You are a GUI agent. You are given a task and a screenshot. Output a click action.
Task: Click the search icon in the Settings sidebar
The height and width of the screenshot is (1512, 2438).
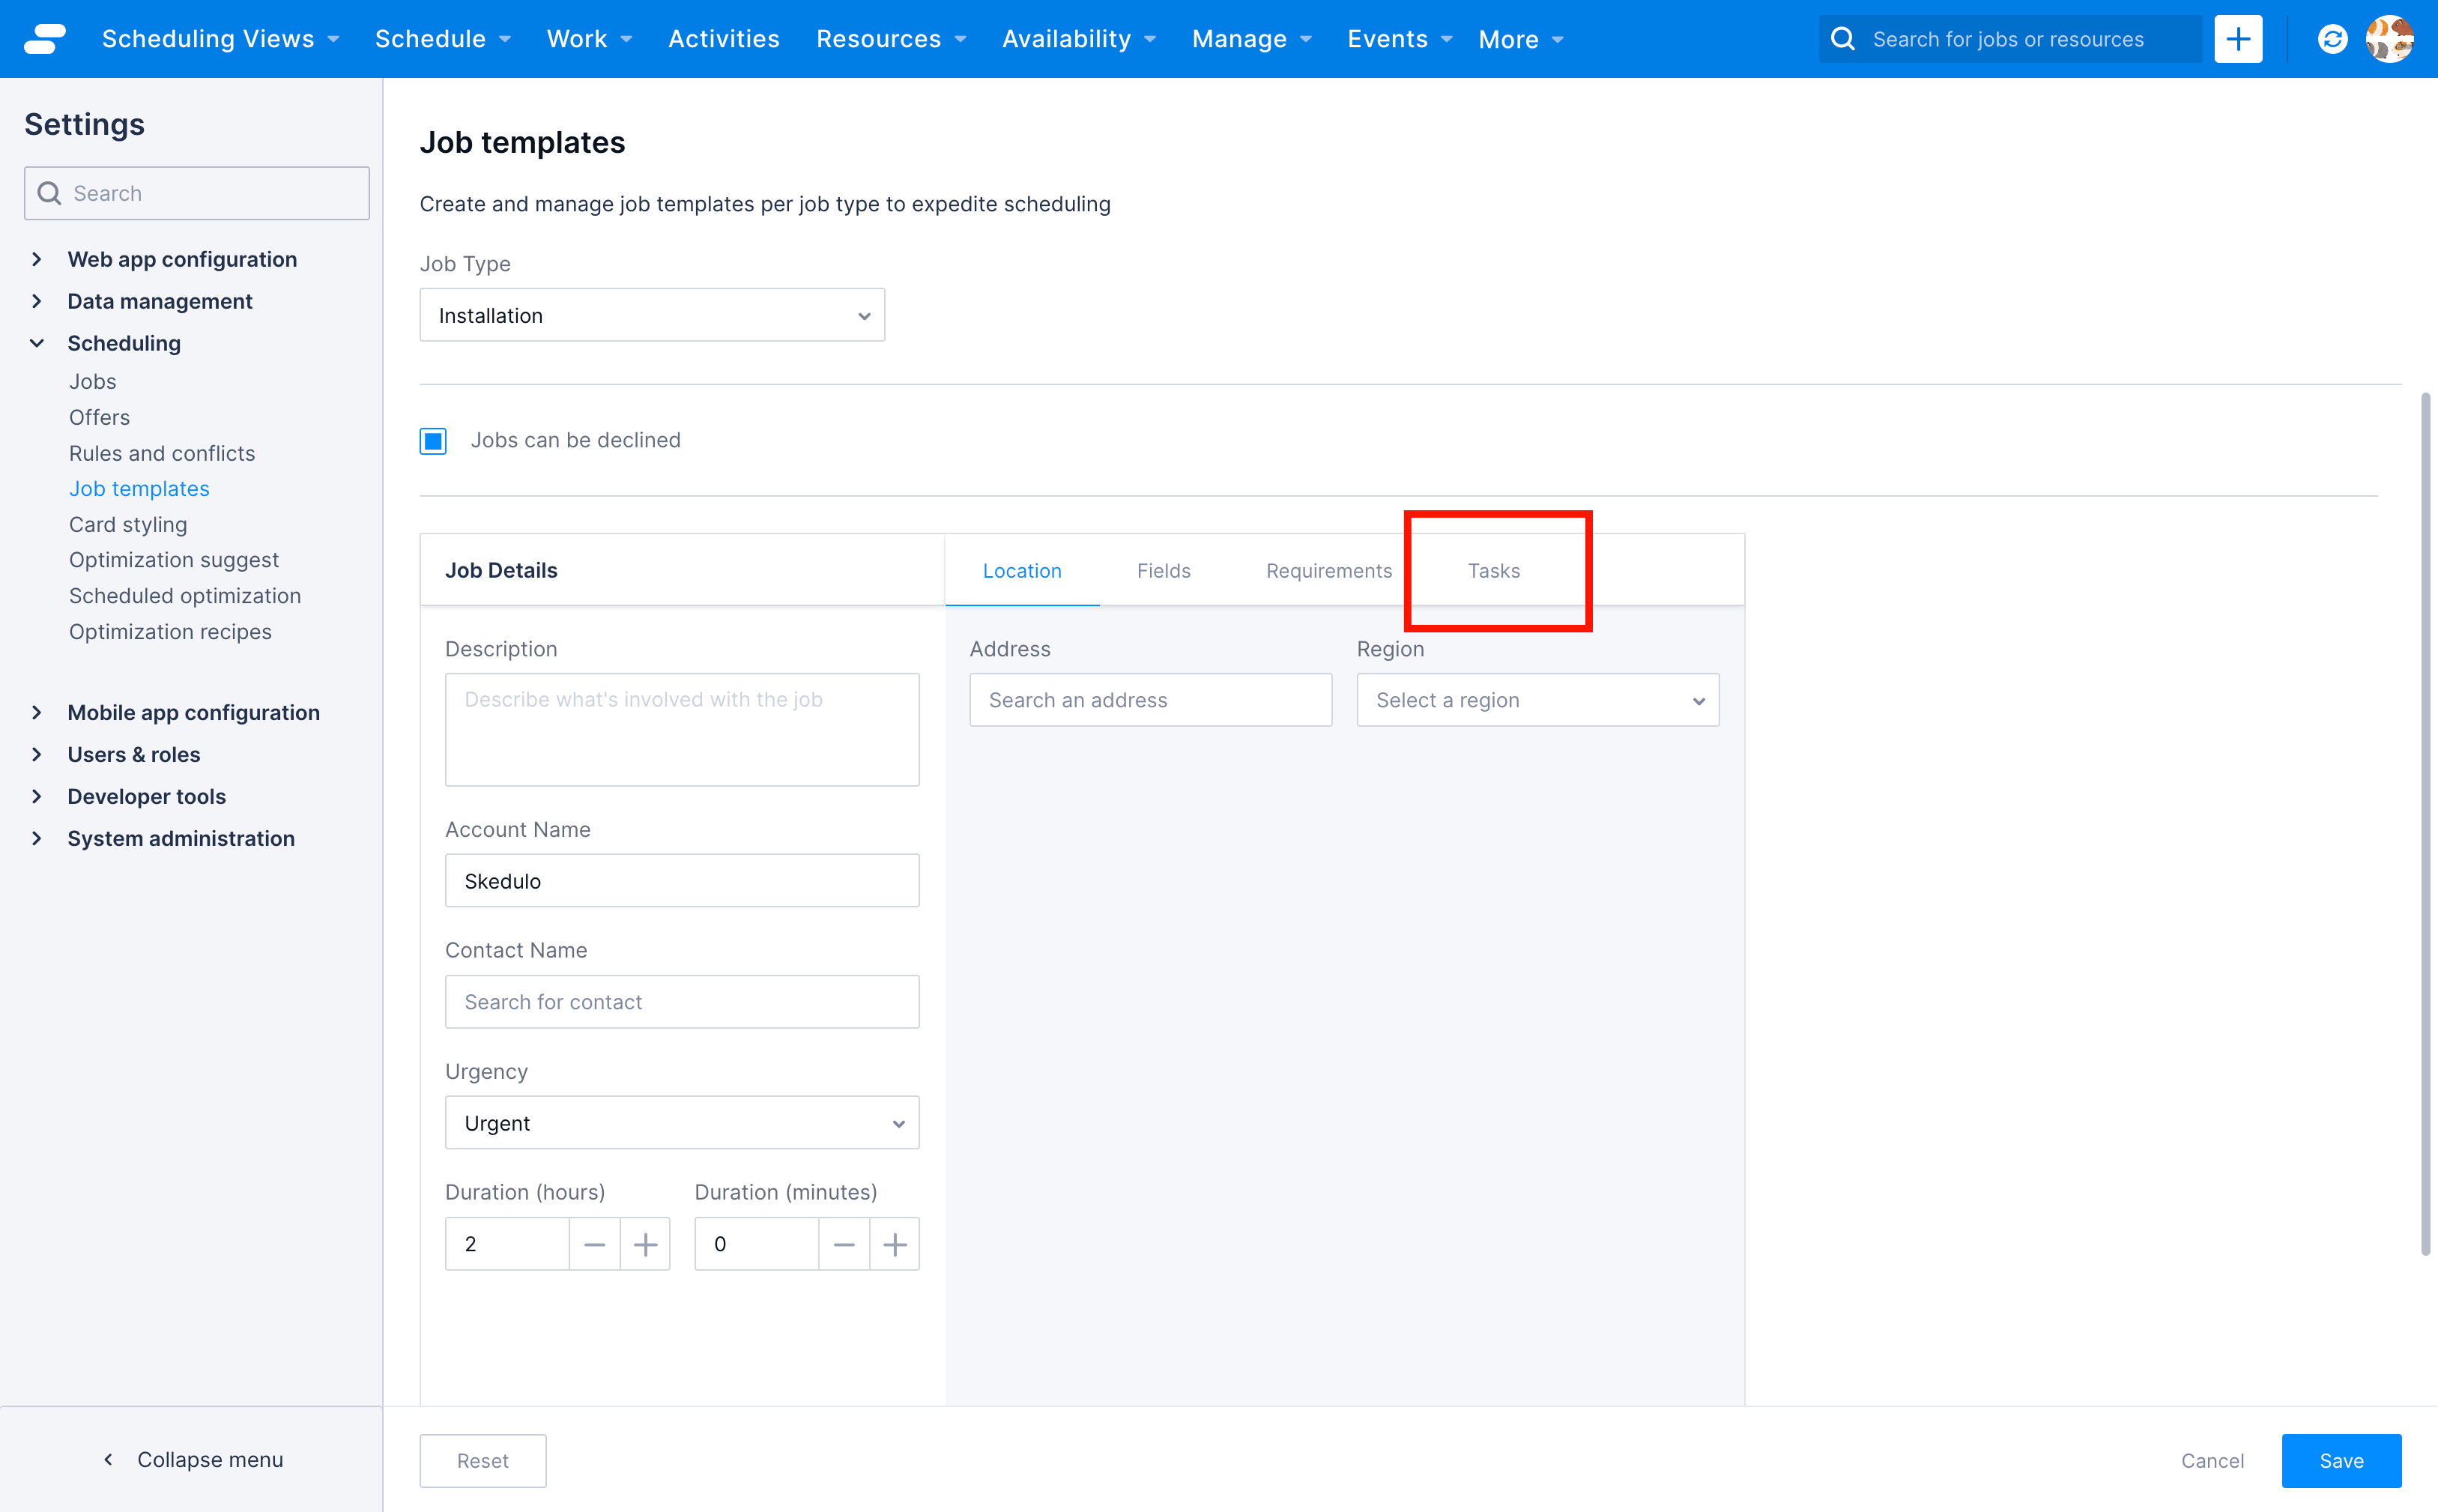click(49, 192)
